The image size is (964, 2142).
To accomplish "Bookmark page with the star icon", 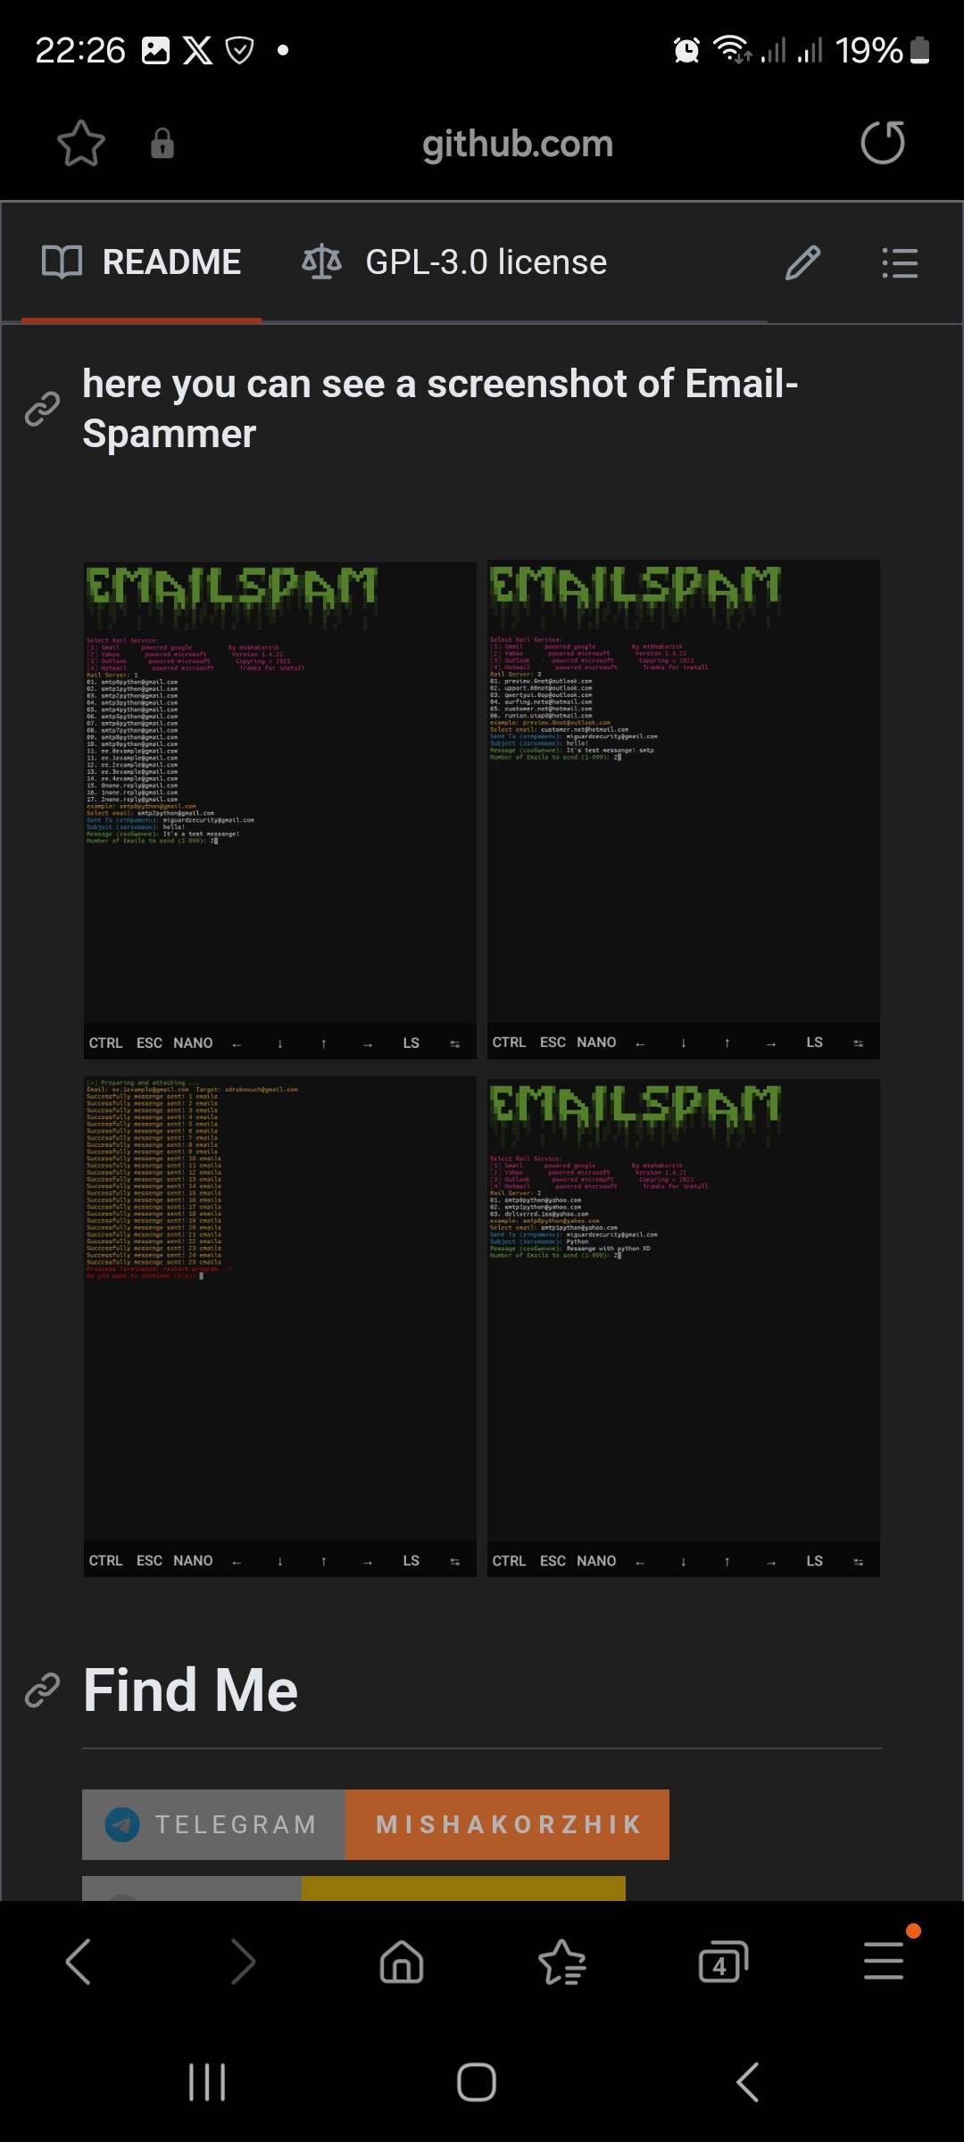I will pos(81,143).
